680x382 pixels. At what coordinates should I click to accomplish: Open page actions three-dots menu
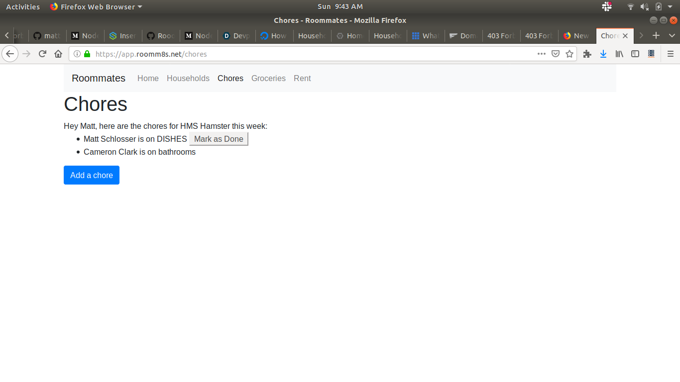click(542, 54)
